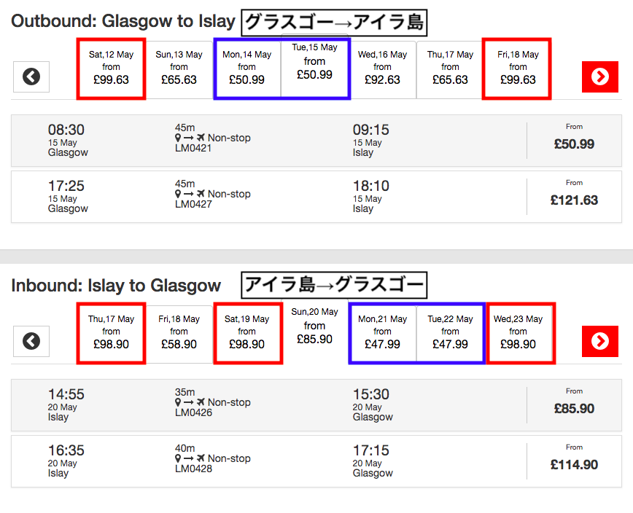This screenshot has height=513, width=633.
Task: Select outbound Sun, 13 May £65.63 tab
Action: pyautogui.click(x=179, y=68)
